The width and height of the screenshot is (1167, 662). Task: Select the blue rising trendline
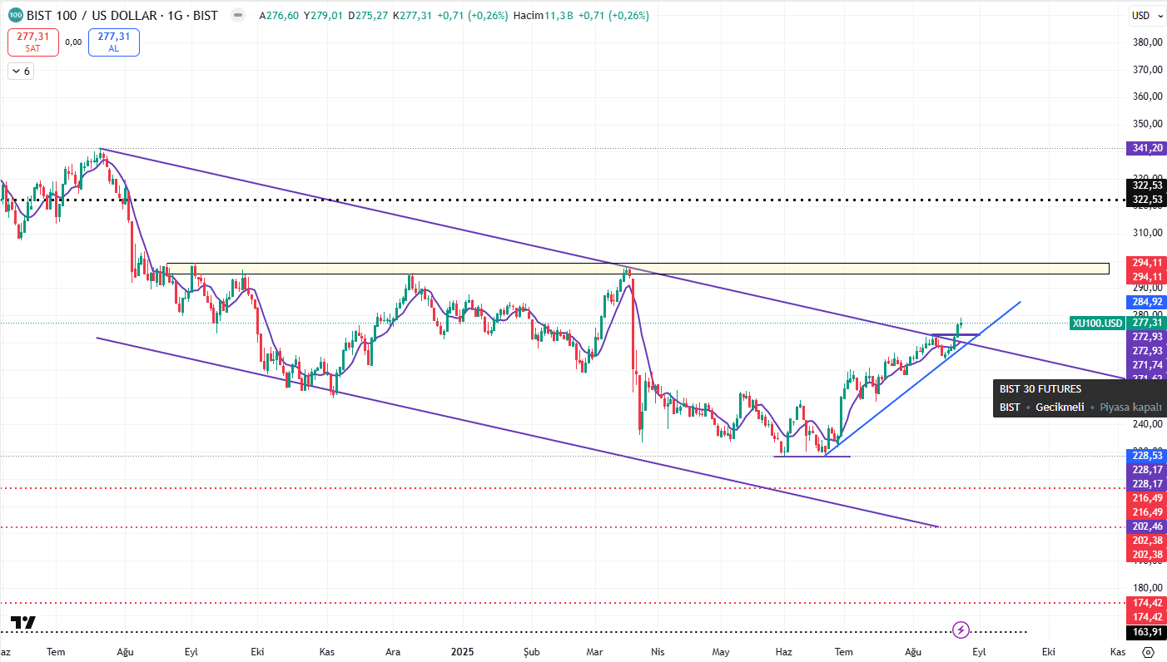[x=916, y=380]
